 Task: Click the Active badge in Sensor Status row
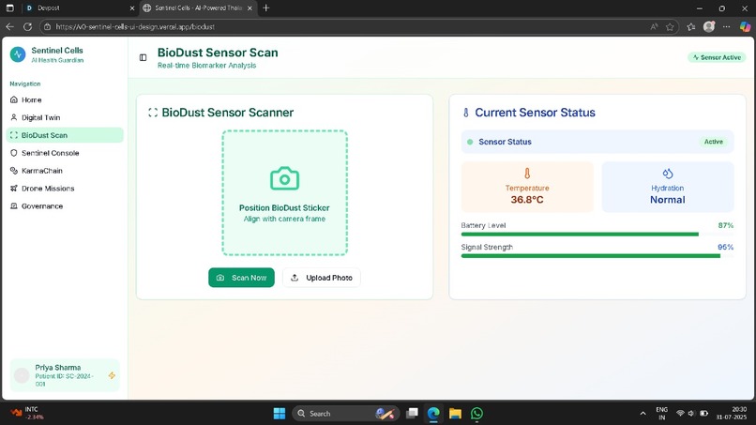click(x=713, y=142)
